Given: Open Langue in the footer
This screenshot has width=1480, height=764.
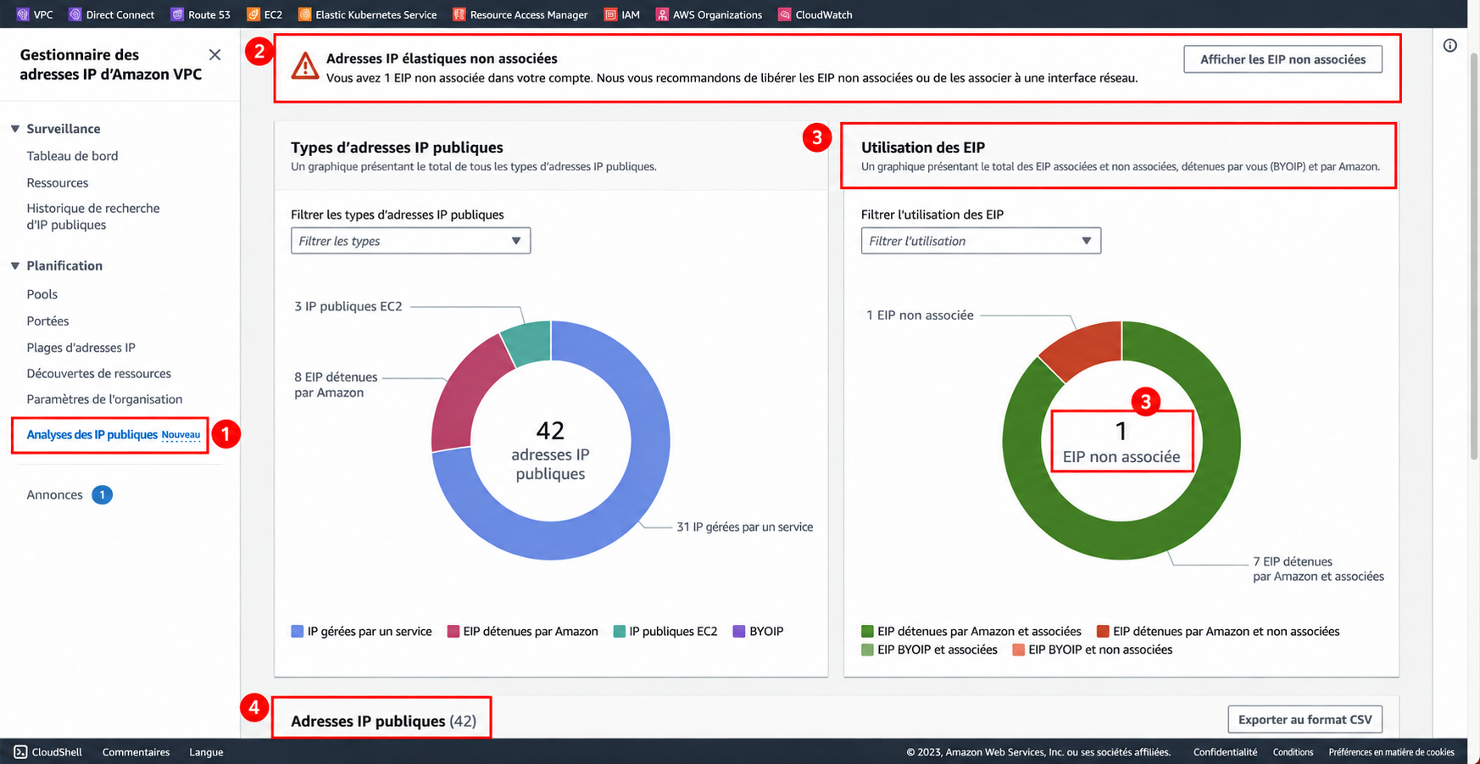Looking at the screenshot, I should pyautogui.click(x=206, y=752).
